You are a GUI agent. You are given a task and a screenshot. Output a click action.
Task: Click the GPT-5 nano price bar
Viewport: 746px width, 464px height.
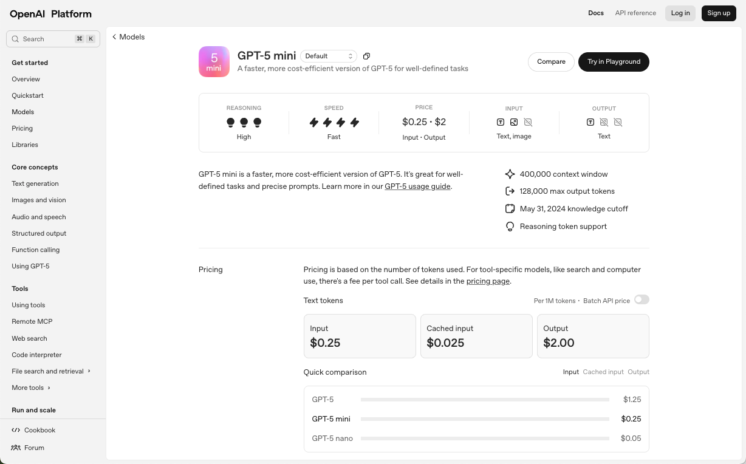484,438
